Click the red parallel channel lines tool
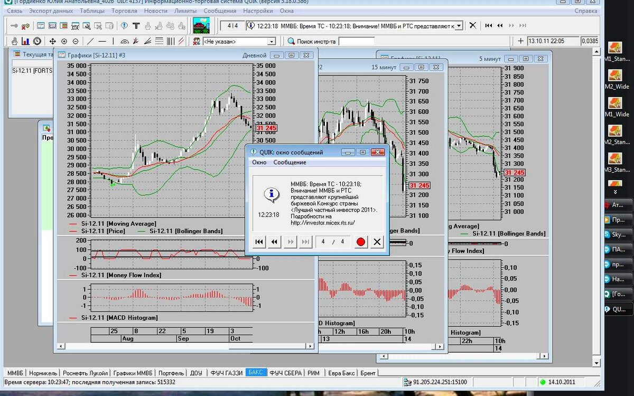This screenshot has height=396, width=634. pyautogui.click(x=181, y=41)
